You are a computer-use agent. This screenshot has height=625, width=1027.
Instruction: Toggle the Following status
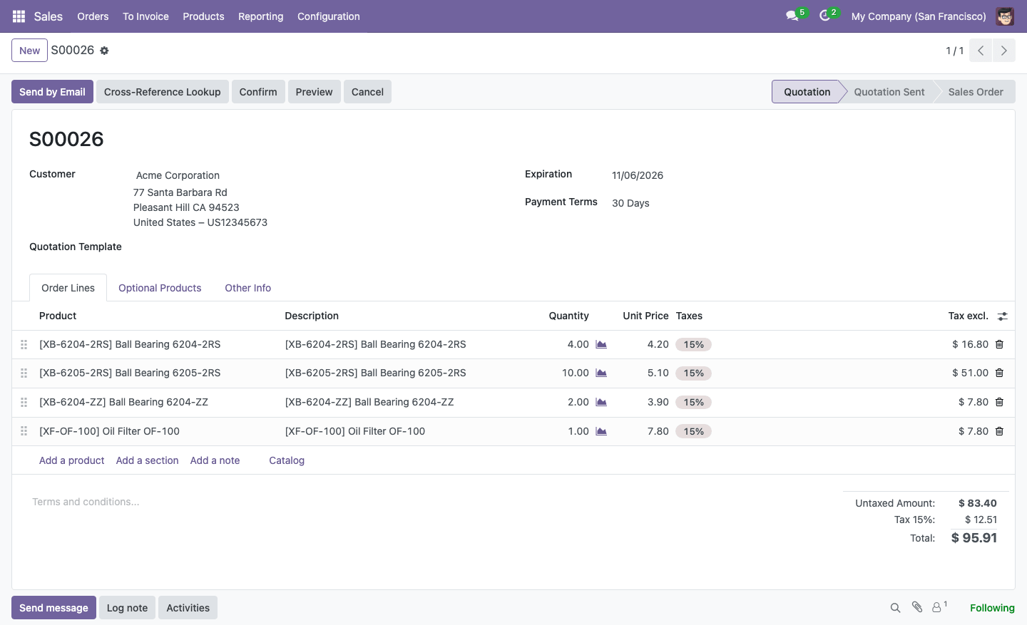point(992,608)
